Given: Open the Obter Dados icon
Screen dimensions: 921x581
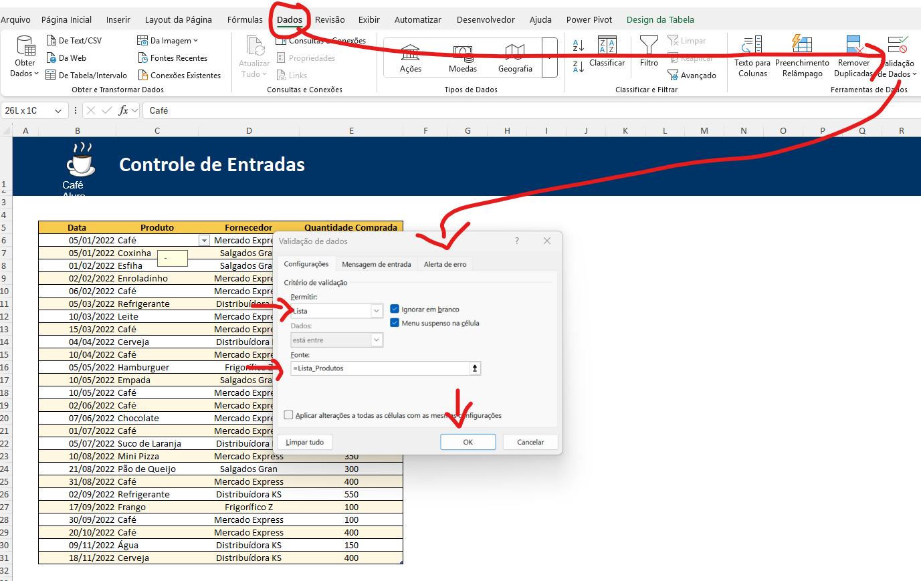Looking at the screenshot, I should tap(25, 45).
